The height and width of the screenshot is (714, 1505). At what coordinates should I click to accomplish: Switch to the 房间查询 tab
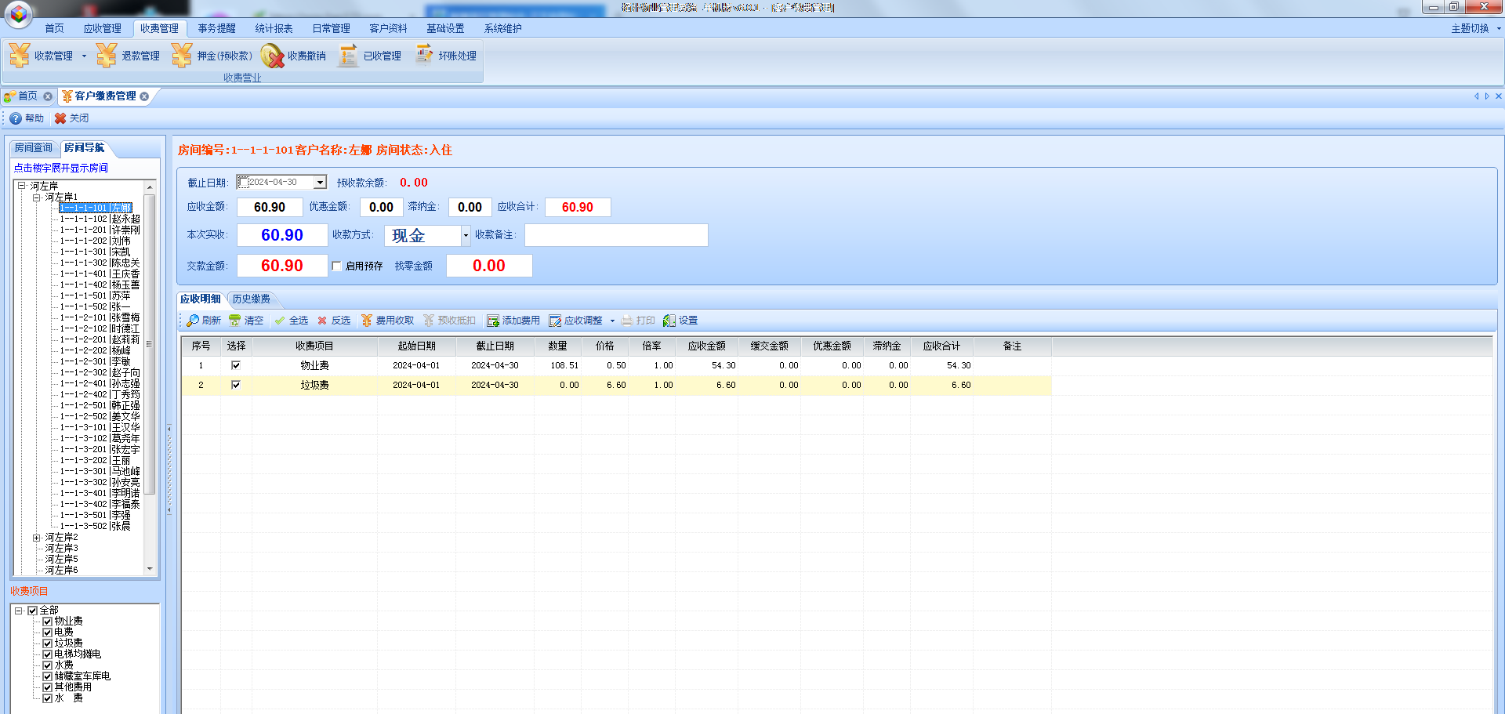tap(34, 147)
